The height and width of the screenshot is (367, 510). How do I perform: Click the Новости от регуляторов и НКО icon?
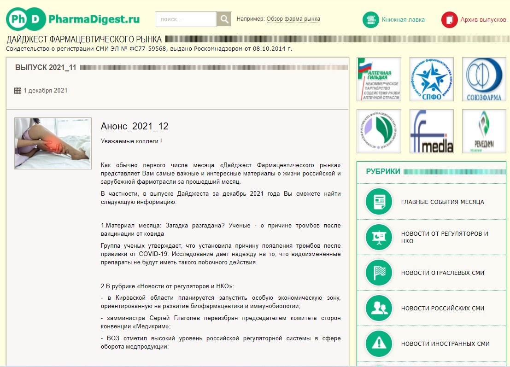point(379,237)
